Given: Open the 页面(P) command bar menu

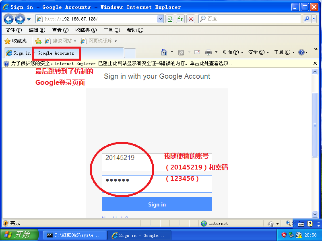Looking at the screenshot, I should tap(233, 52).
